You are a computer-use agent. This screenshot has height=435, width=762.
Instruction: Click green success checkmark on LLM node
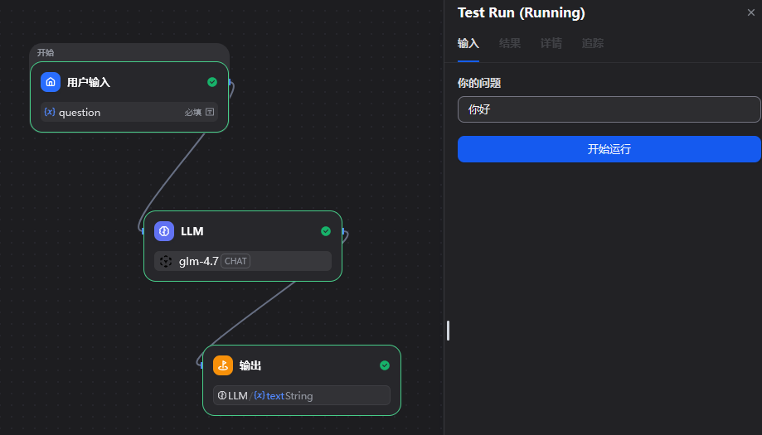point(326,231)
